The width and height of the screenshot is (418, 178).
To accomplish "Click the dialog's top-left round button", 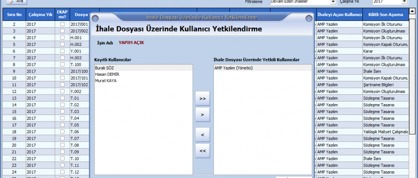I will click(96, 18).
